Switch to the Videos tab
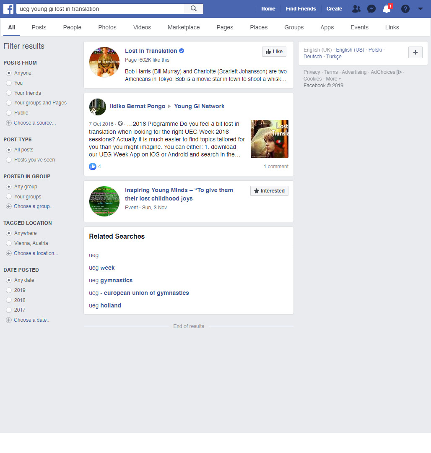Screen dimensions: 431x453 pos(142,27)
